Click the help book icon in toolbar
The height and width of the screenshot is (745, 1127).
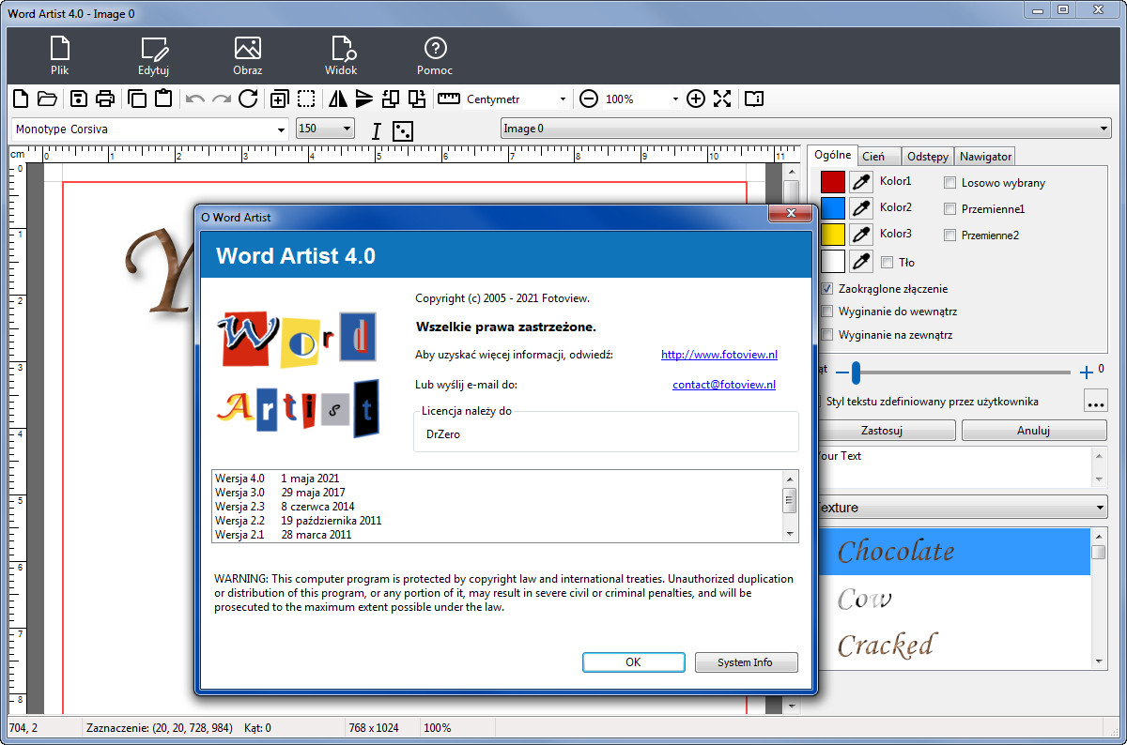pos(754,99)
